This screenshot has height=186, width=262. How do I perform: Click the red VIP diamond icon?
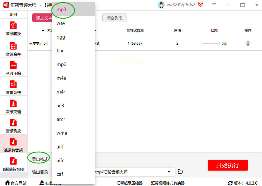[x=200, y=4]
